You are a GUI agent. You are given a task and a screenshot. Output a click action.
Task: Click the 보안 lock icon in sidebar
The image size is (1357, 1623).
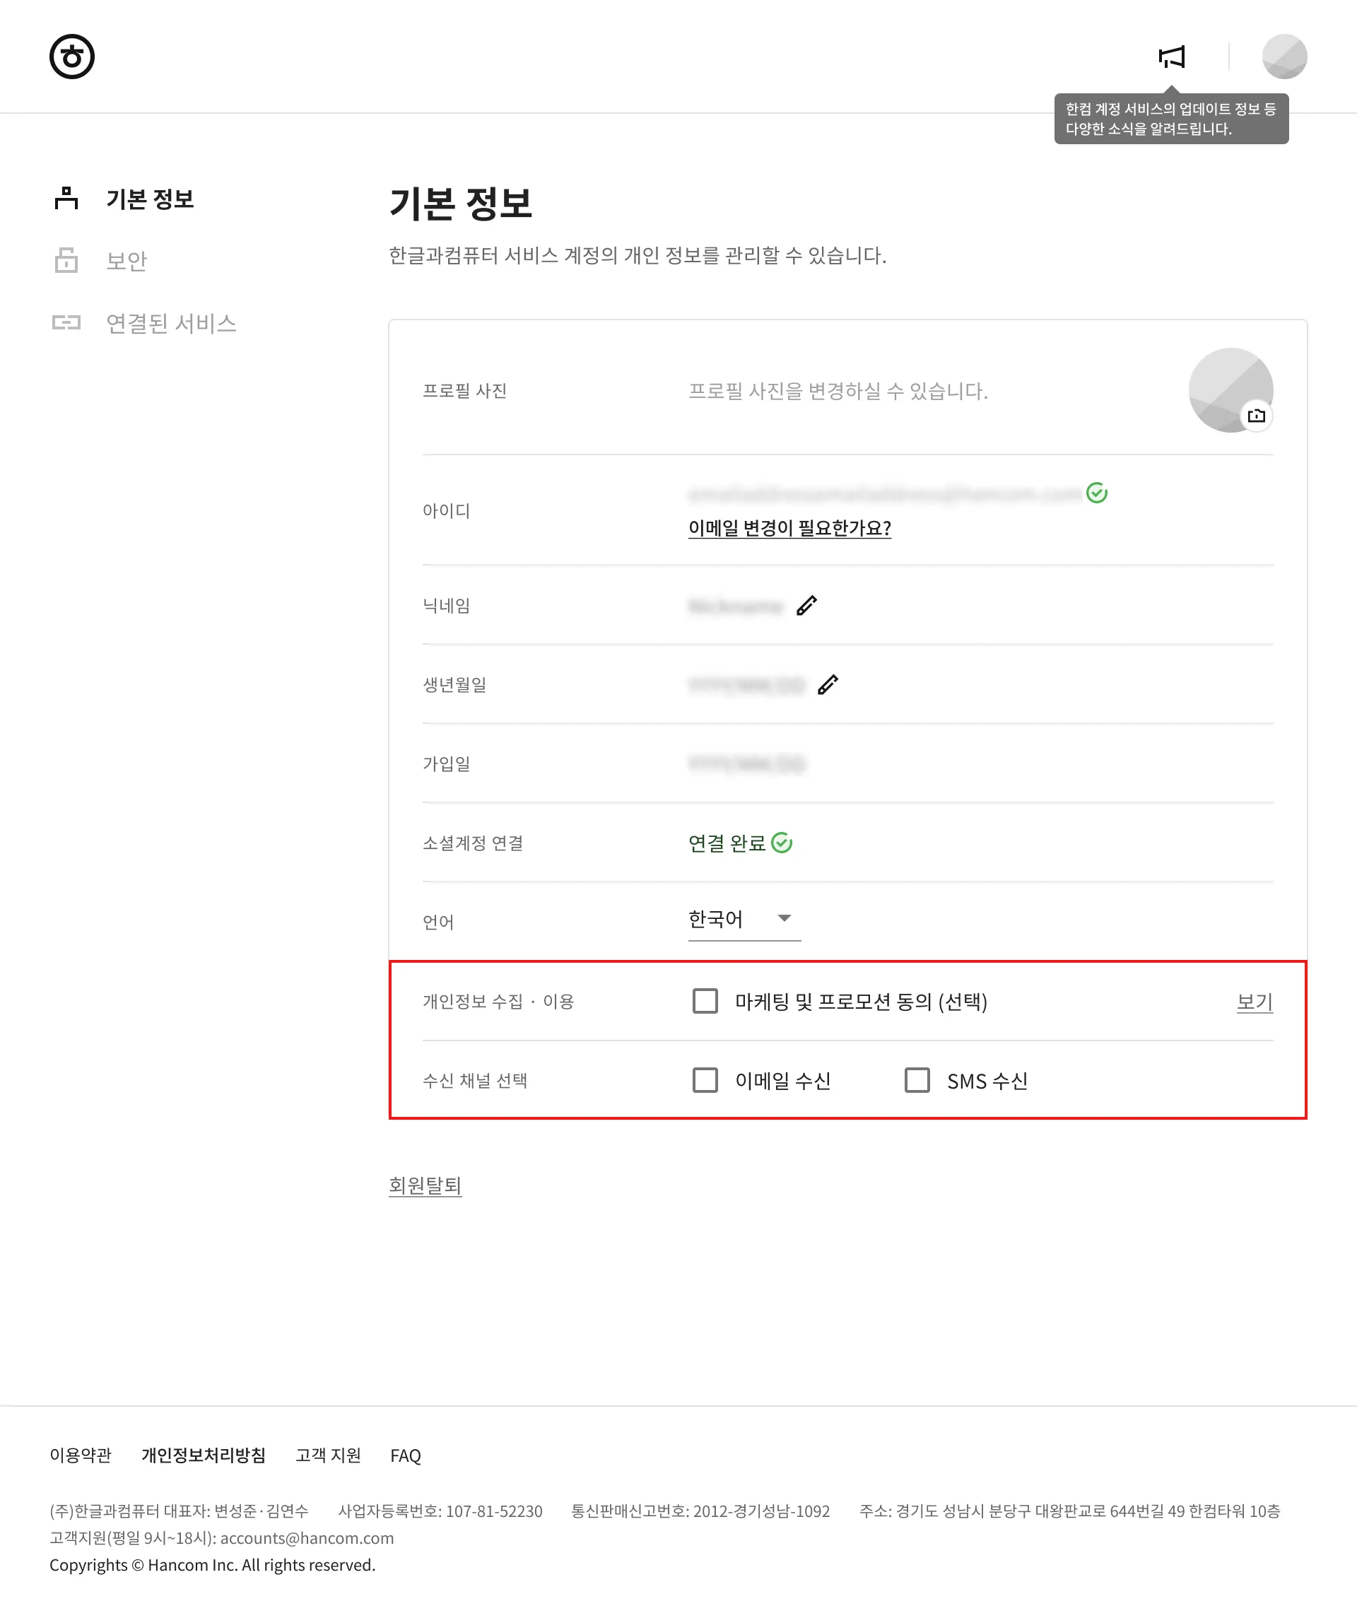pyautogui.click(x=66, y=260)
